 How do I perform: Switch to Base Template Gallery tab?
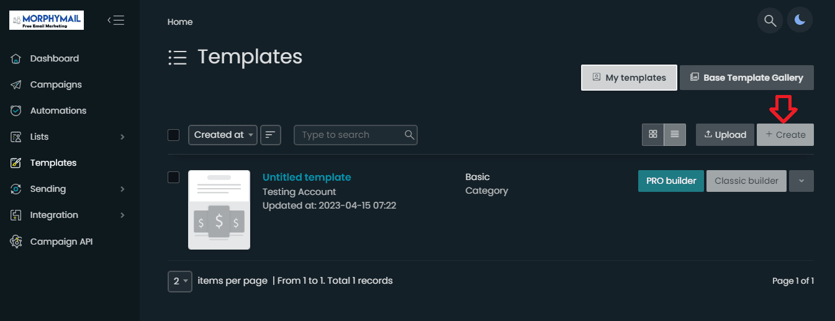click(x=747, y=78)
